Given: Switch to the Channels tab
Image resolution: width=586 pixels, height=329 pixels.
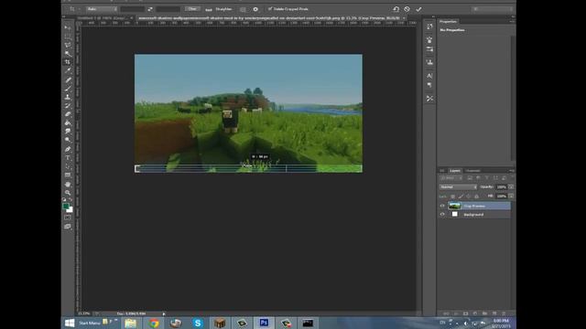Looking at the screenshot, I should coord(472,171).
